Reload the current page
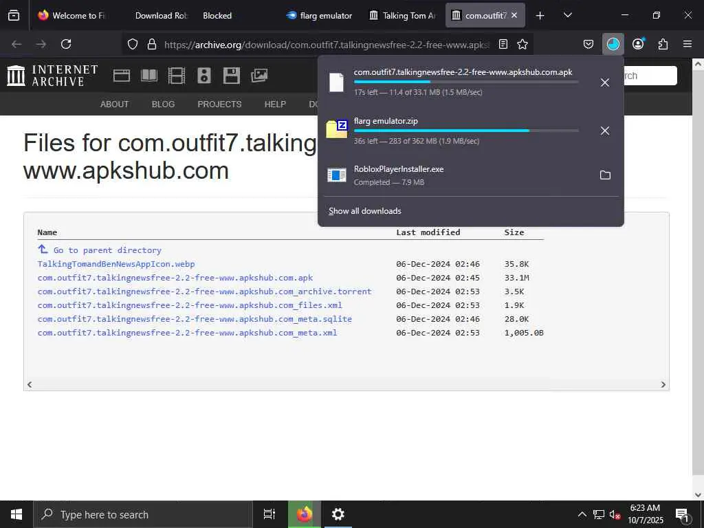 (66, 44)
